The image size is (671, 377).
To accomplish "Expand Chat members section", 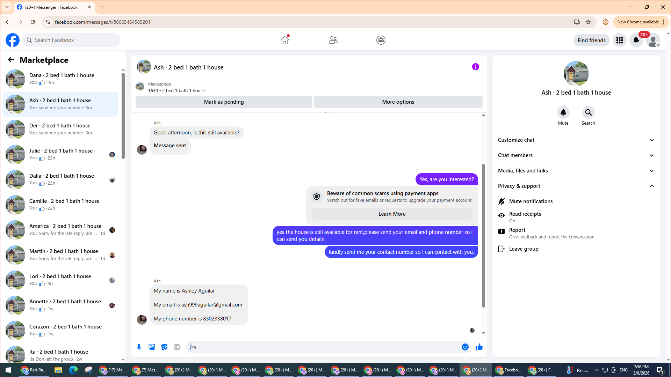I will point(576,155).
